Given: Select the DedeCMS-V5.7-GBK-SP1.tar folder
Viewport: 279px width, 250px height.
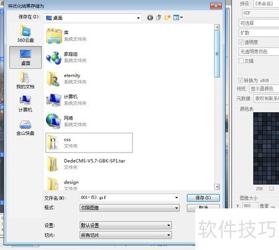Looking at the screenshot, I should click(86, 164).
